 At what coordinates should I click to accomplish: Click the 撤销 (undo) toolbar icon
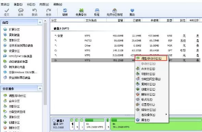pos(35,12)
